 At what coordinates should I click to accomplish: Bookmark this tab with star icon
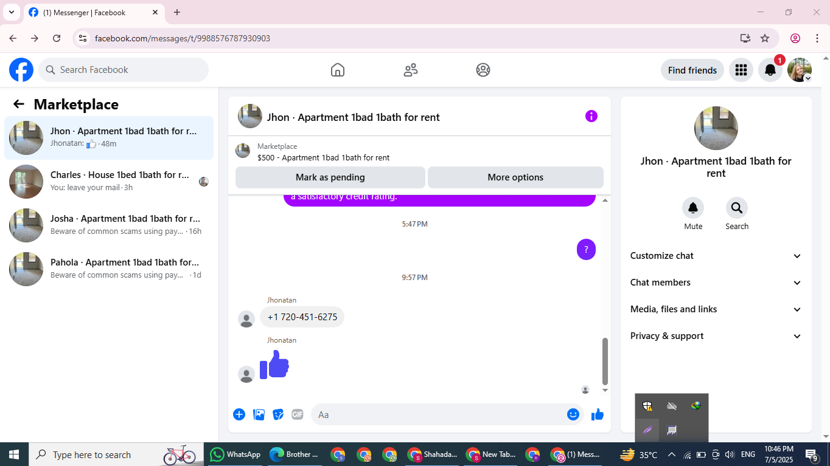pos(765,38)
